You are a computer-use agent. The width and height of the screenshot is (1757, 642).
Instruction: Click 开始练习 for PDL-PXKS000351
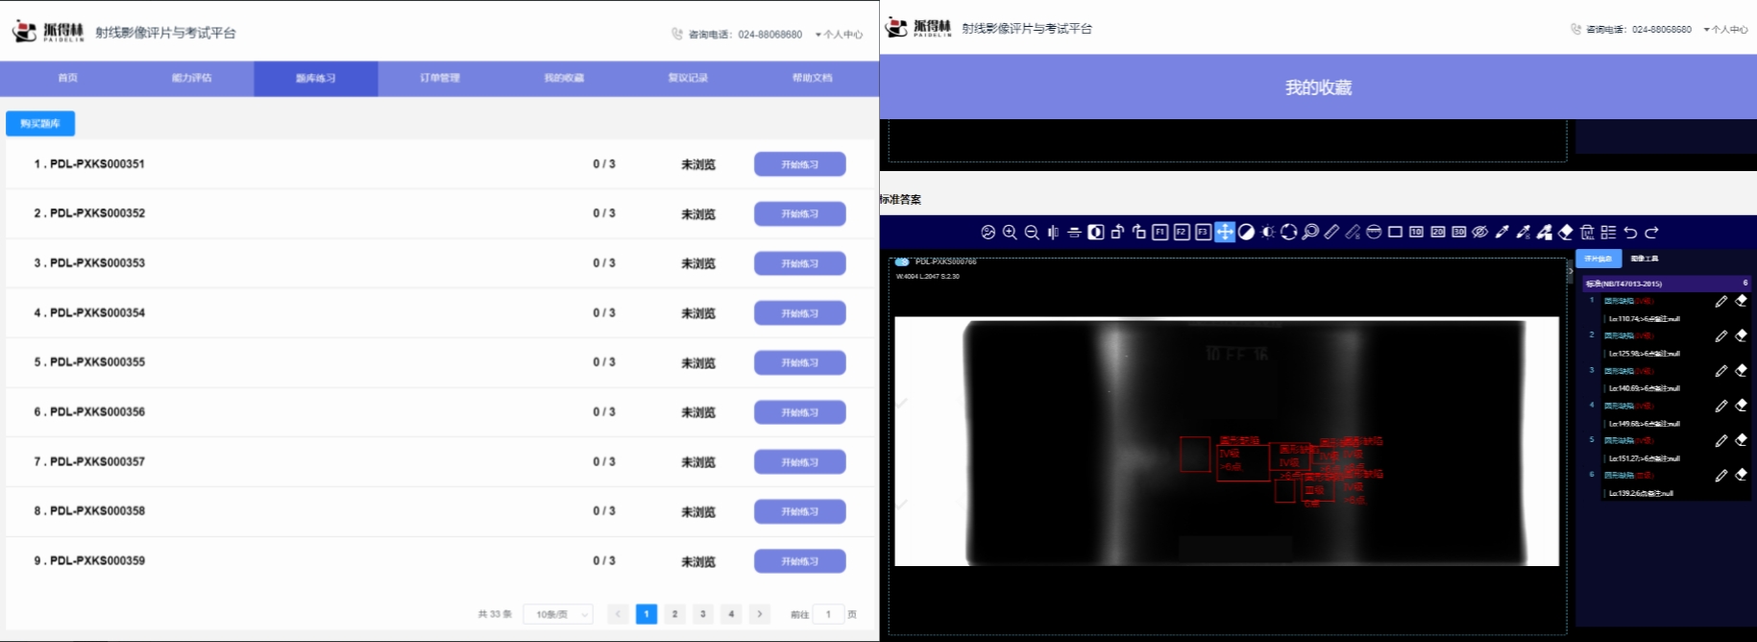[x=799, y=164]
